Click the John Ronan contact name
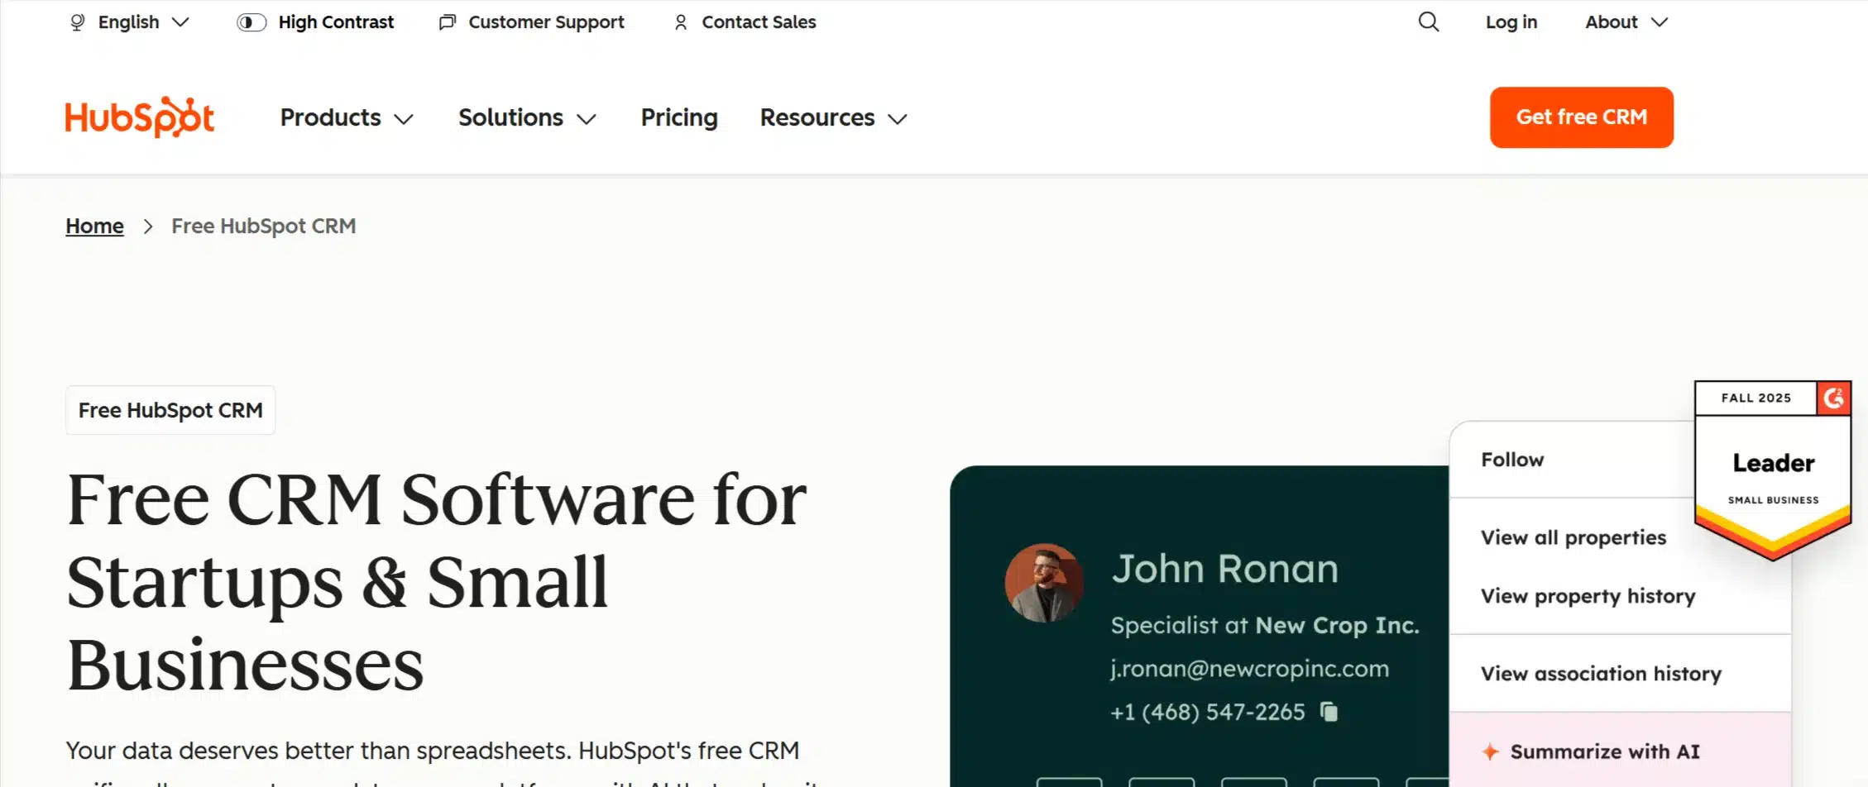Viewport: 1868px width, 787px height. (1224, 569)
